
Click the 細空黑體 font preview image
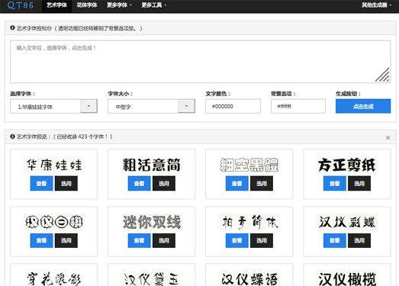pyautogui.click(x=249, y=165)
